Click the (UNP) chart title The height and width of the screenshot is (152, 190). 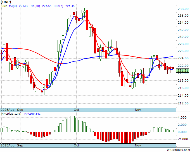[6, 2]
